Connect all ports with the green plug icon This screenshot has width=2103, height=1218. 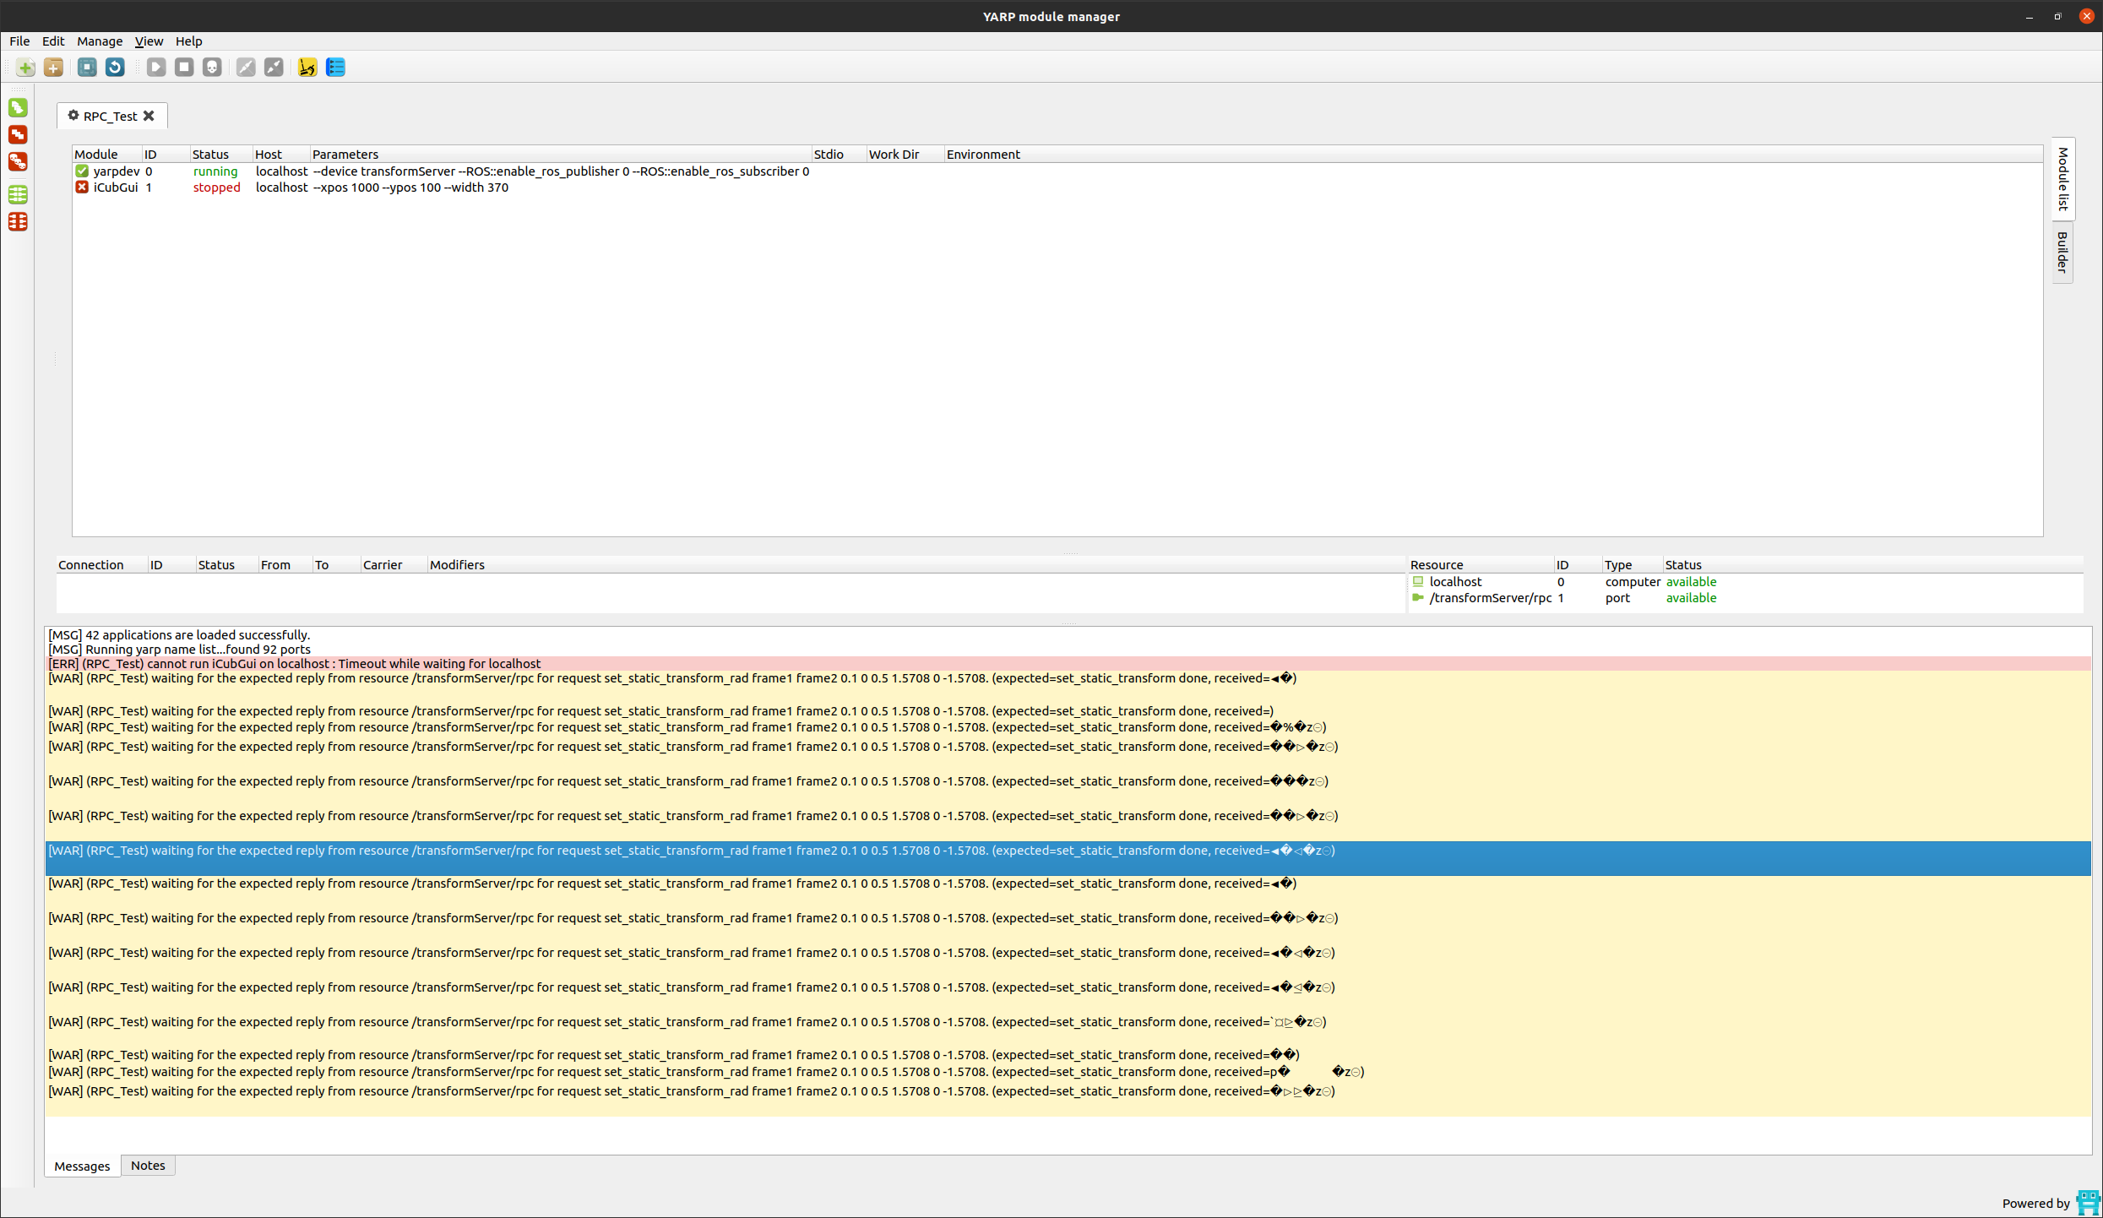pos(18,194)
